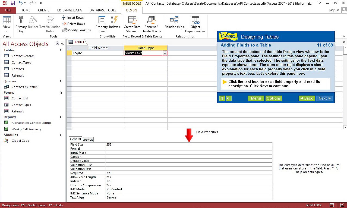Click the Undo arrow icon
Viewport: 347px width, 208px height.
pos(21,3)
